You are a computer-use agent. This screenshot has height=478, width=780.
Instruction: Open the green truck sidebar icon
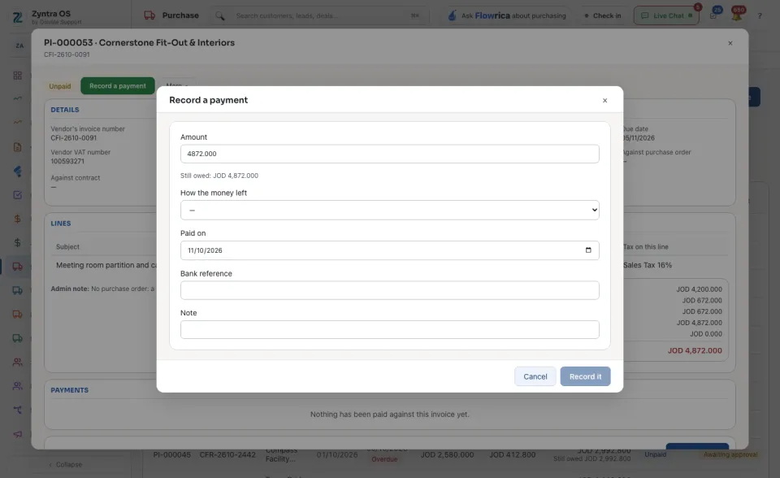click(x=17, y=338)
